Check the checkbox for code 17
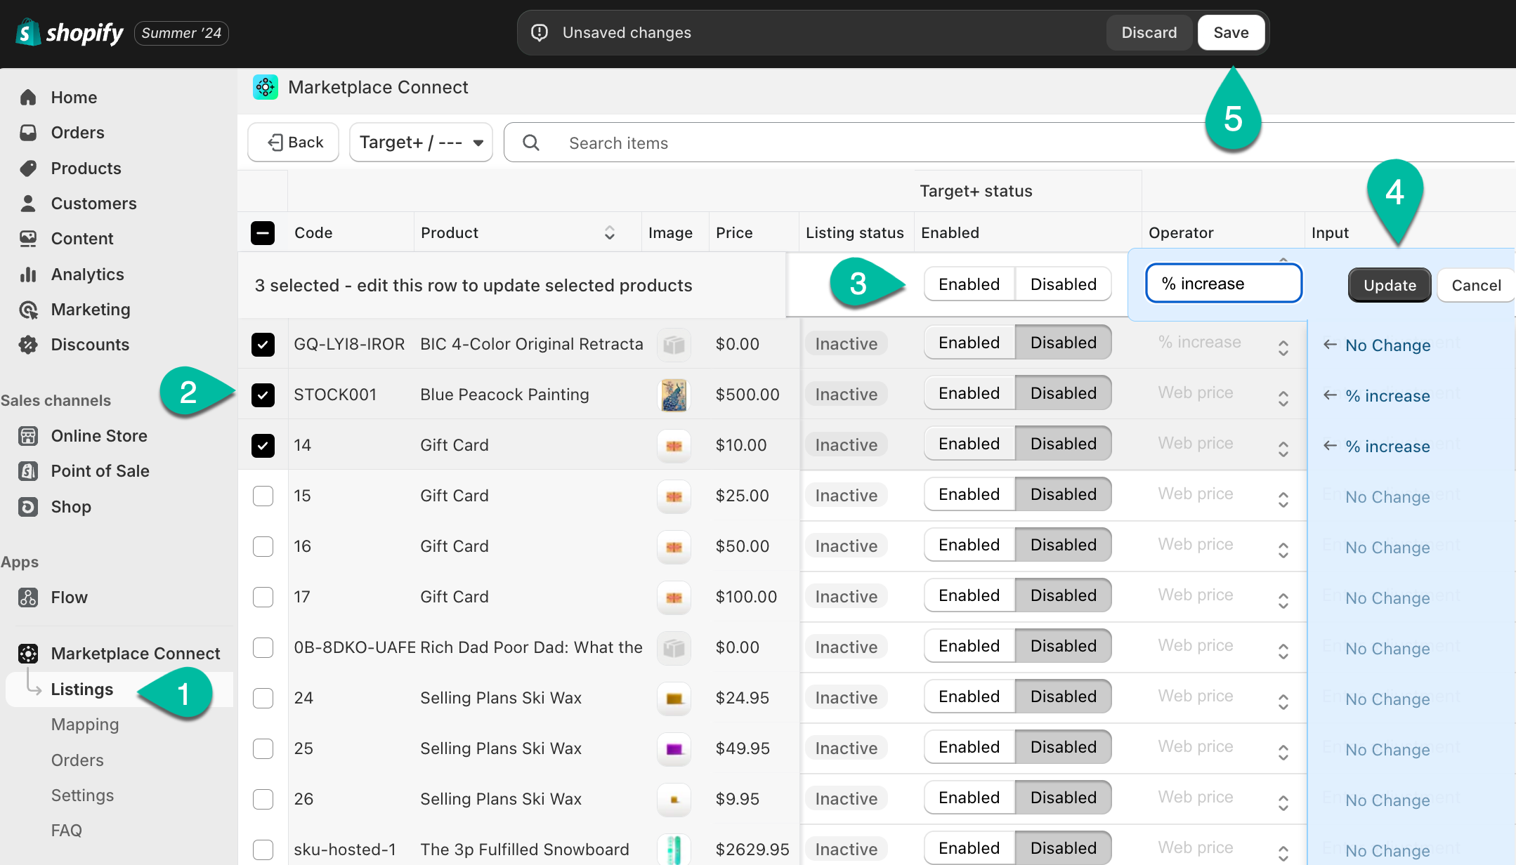The width and height of the screenshot is (1516, 865). click(263, 597)
